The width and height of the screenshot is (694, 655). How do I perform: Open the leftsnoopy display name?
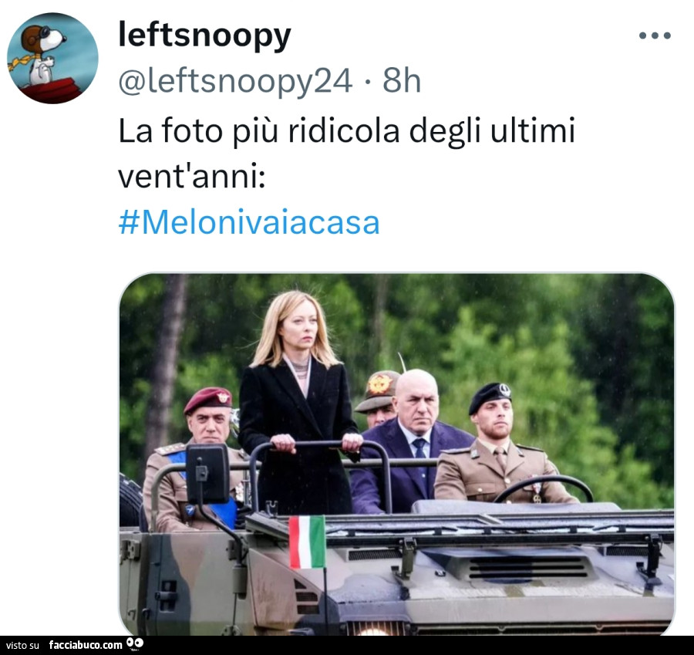pyautogui.click(x=204, y=35)
